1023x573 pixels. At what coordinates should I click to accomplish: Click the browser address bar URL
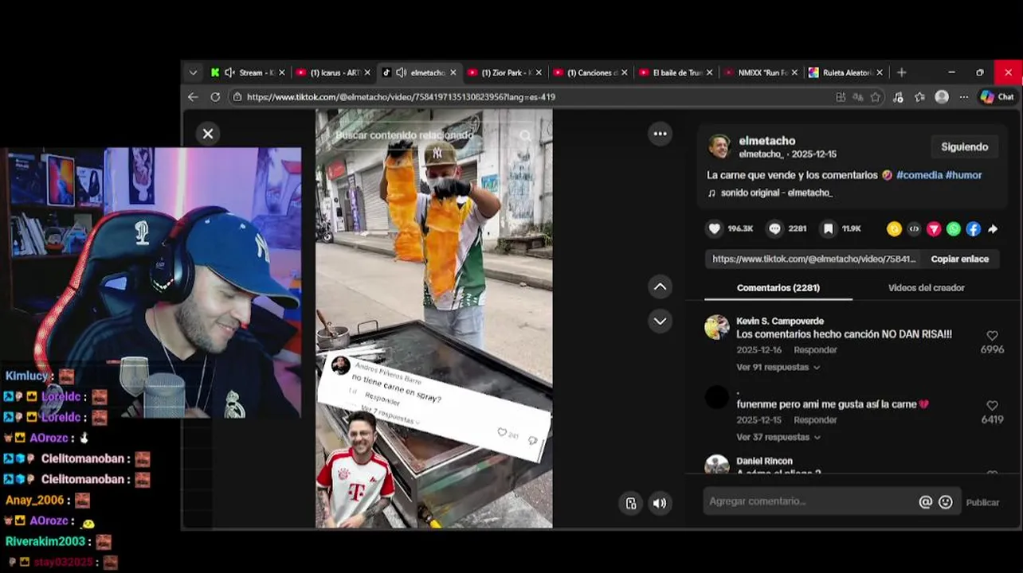[x=401, y=97]
